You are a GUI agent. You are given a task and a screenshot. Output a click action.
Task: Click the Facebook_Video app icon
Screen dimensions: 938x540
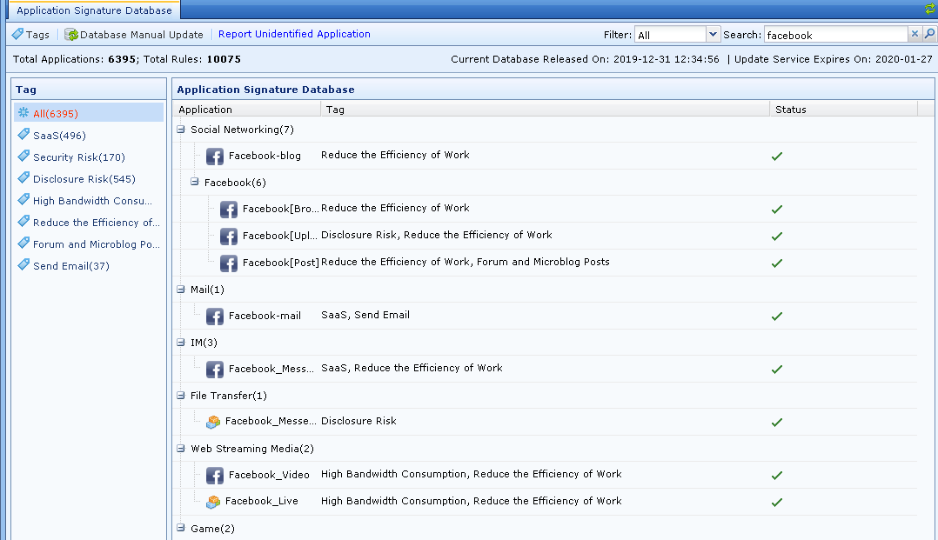[x=215, y=476]
